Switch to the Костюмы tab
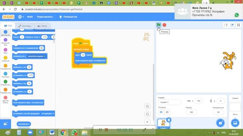The height and width of the screenshot is (136, 243). [25, 26]
